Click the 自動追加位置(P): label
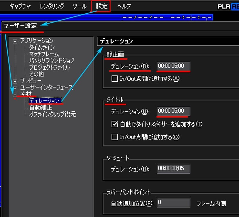 point(132,204)
